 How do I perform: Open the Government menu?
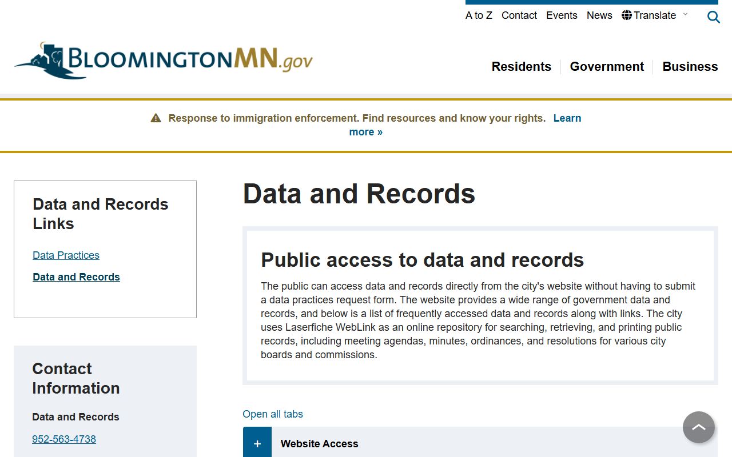pos(607,67)
